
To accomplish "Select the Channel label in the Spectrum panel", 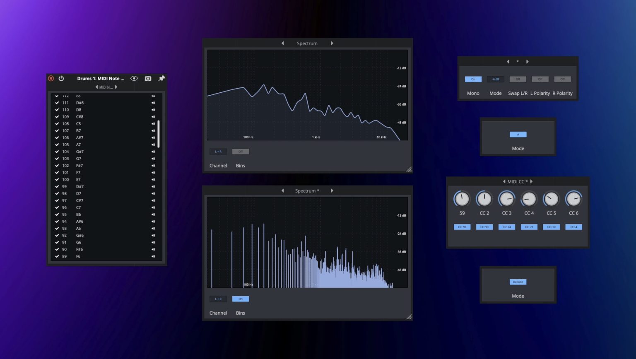I will tap(218, 165).
